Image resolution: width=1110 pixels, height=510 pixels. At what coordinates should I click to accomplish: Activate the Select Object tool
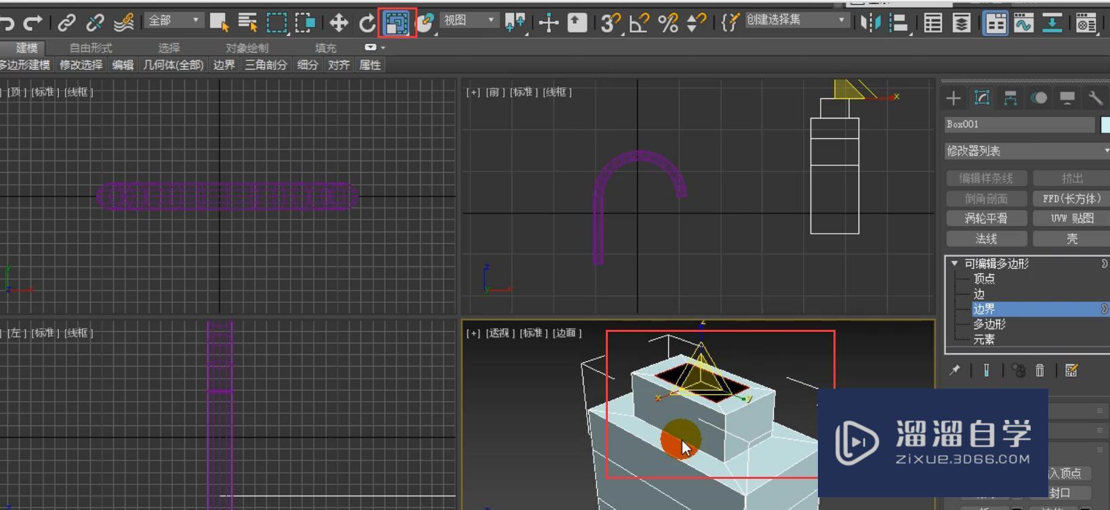pyautogui.click(x=219, y=23)
